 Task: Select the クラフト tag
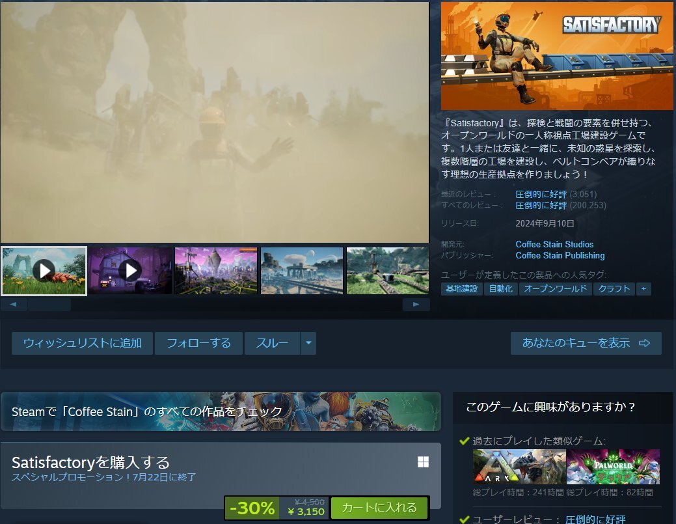tap(614, 289)
